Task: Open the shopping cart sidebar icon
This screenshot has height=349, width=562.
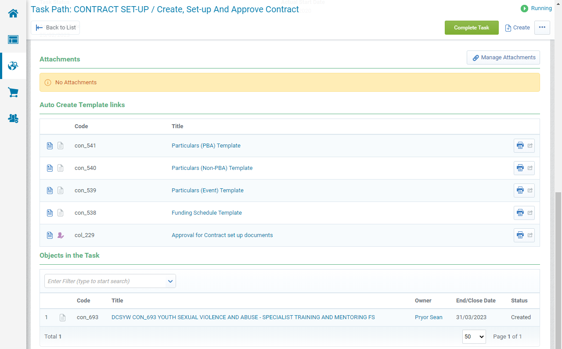Action: coord(13,92)
